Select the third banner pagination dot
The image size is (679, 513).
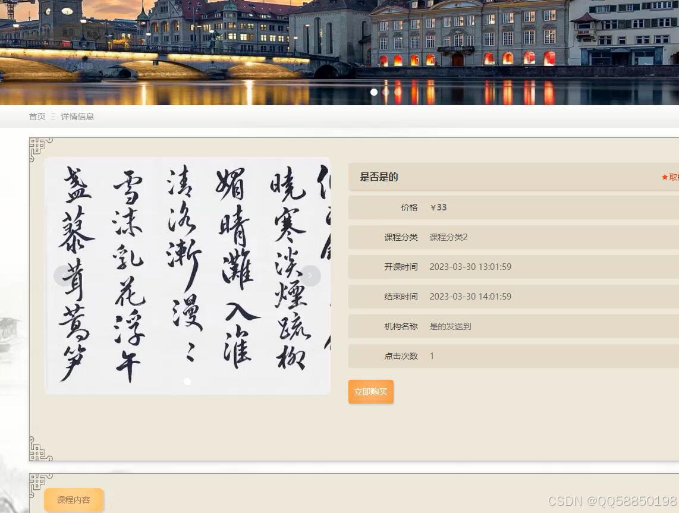398,92
